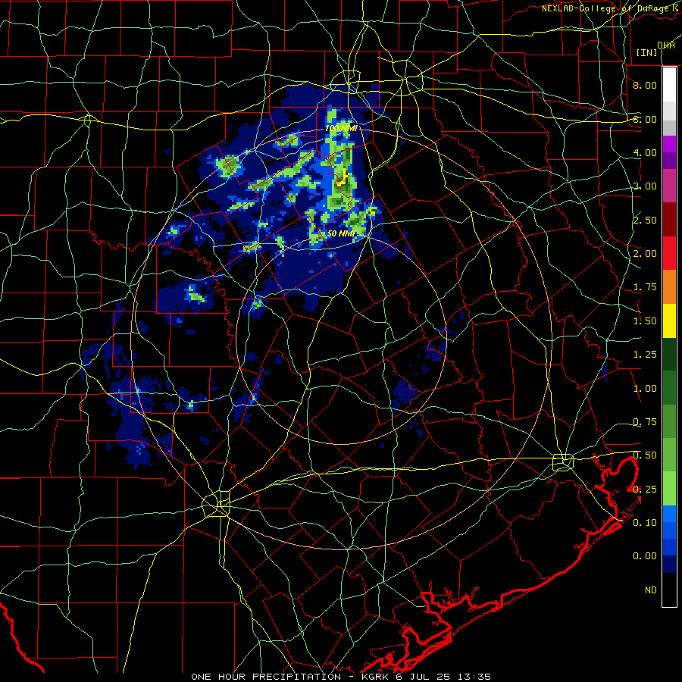This screenshot has width=682, height=682.
Task: Click the 0.75 legend scale label
Action: (645, 422)
